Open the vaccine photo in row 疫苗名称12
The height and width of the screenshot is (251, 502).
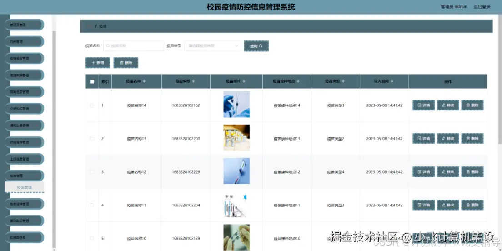pyautogui.click(x=236, y=171)
